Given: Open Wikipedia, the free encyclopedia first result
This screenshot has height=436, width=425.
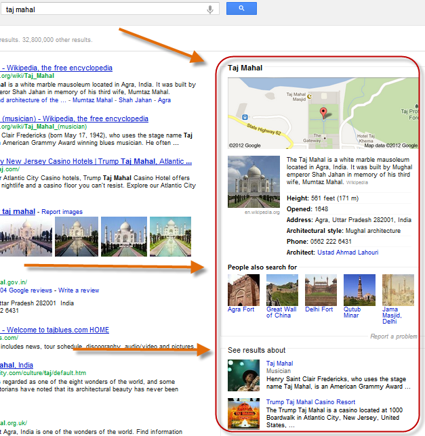Looking at the screenshot, I should click(x=56, y=68).
